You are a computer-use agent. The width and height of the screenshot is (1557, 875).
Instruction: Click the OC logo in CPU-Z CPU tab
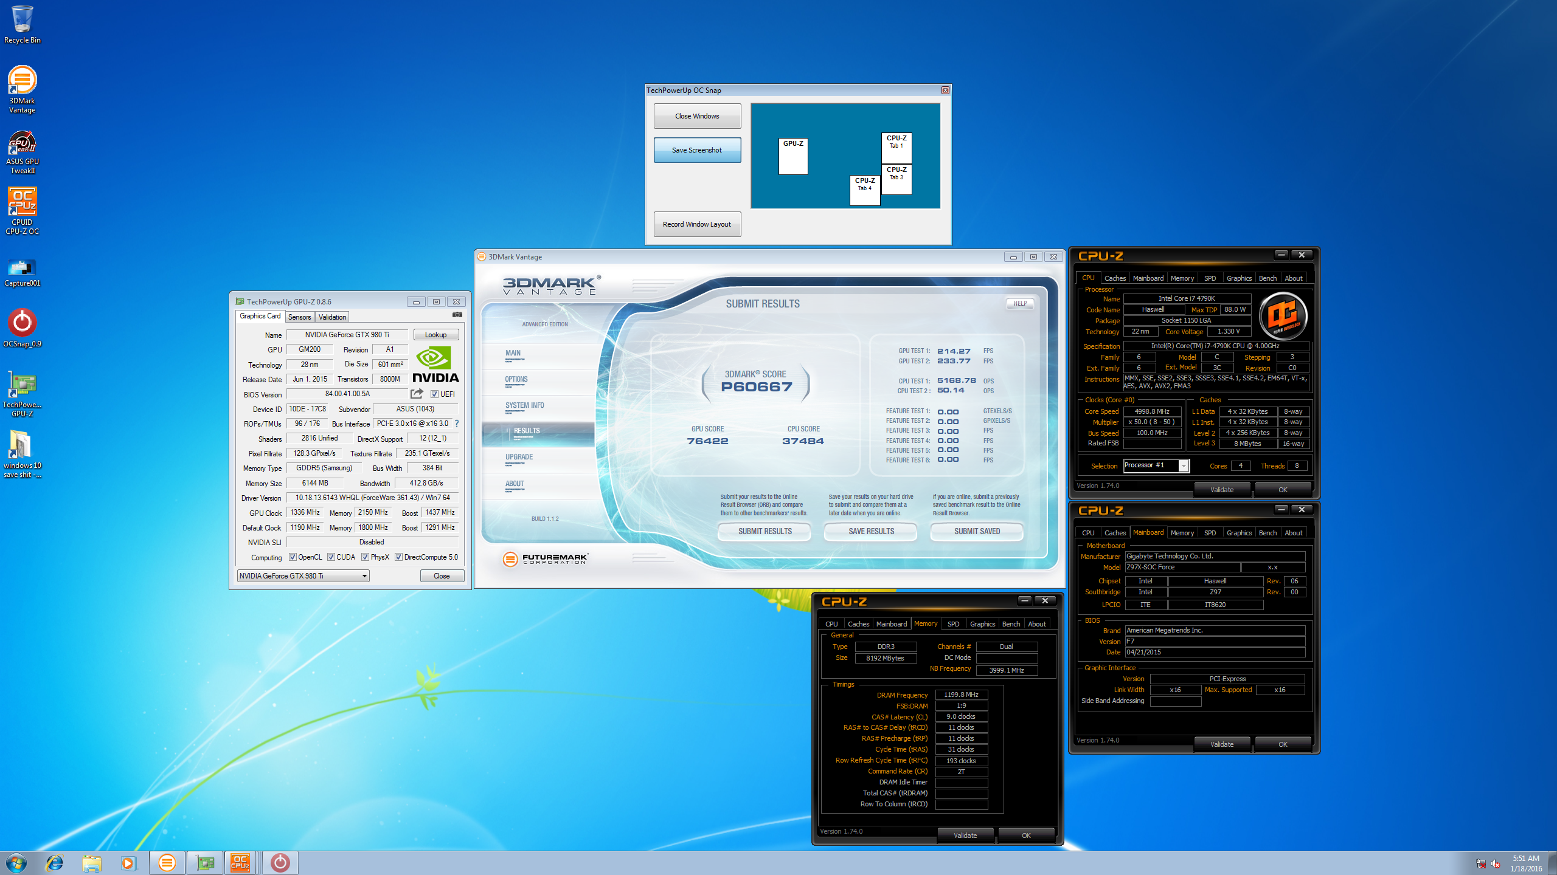(1283, 315)
